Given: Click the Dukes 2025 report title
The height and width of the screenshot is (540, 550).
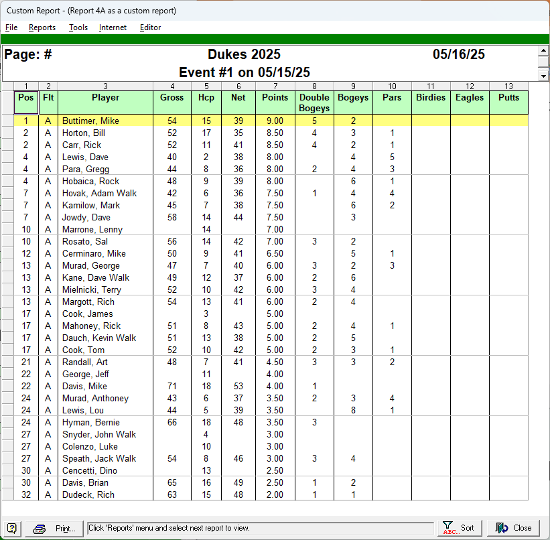Looking at the screenshot, I should pos(244,55).
